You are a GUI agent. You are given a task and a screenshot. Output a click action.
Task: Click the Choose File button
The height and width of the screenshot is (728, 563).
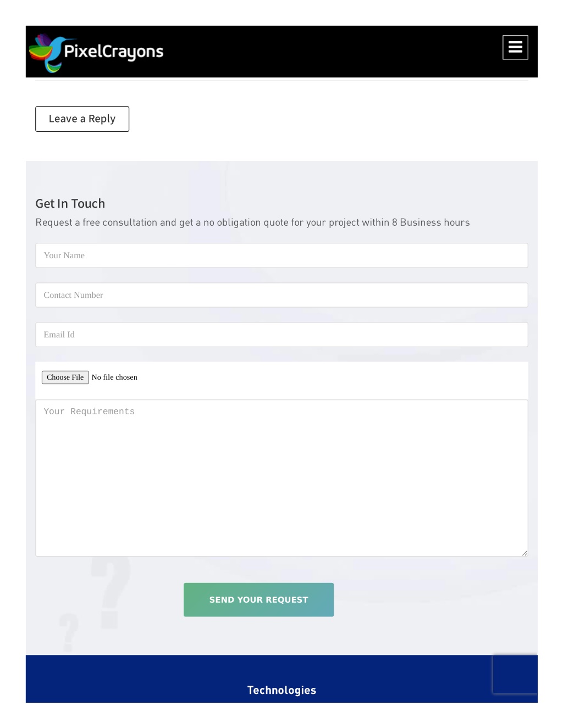click(x=65, y=377)
